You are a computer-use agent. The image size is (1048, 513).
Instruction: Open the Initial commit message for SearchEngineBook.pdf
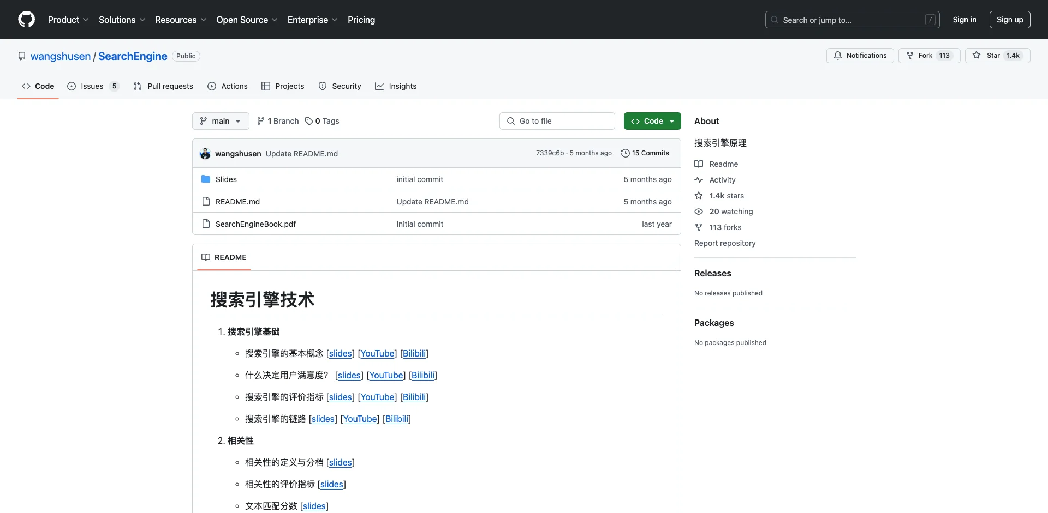420,224
